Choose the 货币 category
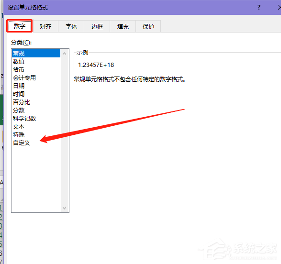The image size is (281, 264). pyautogui.click(x=36, y=69)
